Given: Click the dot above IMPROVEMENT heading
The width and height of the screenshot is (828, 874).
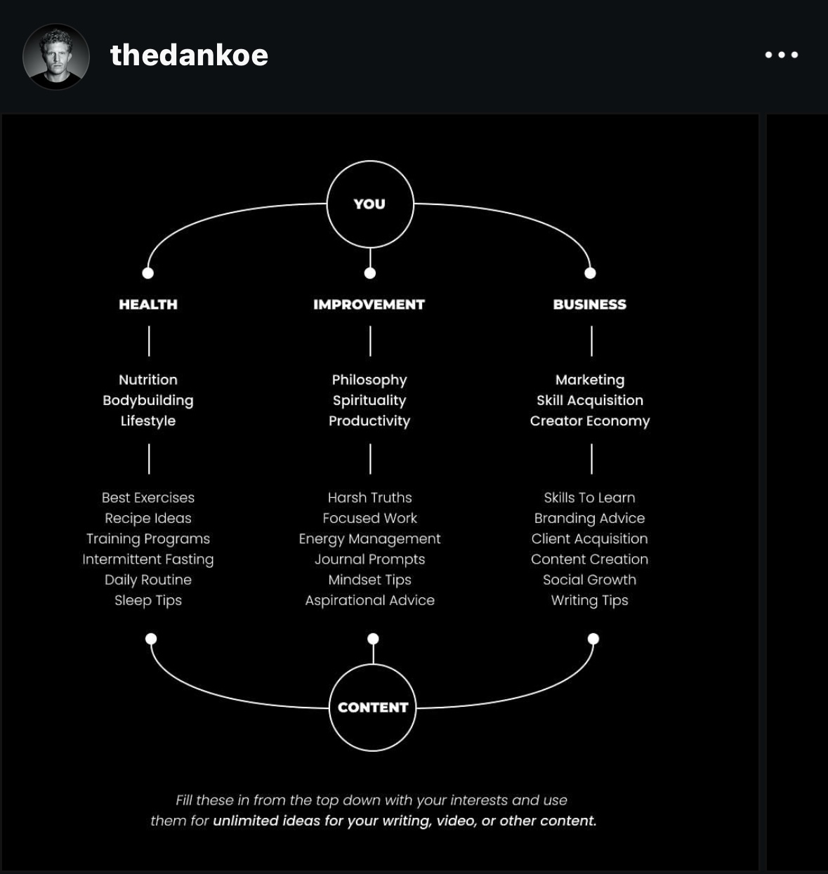Looking at the screenshot, I should (370, 273).
